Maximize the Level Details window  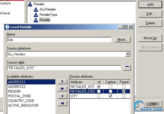(125, 27)
